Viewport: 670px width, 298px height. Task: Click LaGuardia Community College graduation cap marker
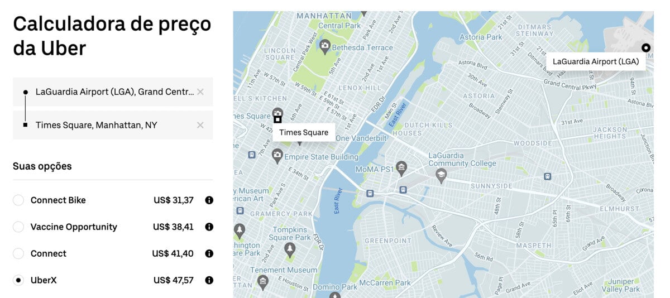(x=441, y=176)
